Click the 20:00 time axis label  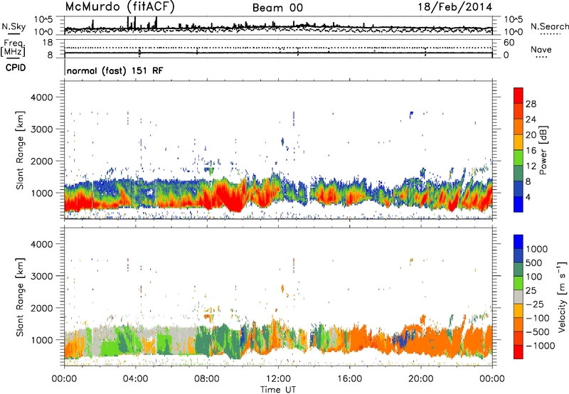tap(421, 379)
